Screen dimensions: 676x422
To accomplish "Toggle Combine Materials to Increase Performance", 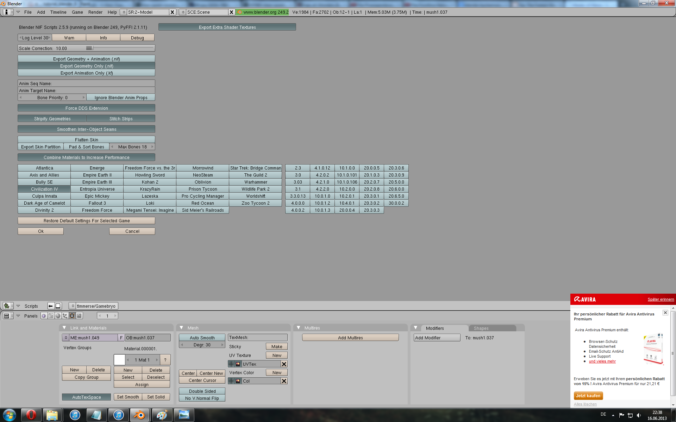I will (86, 157).
